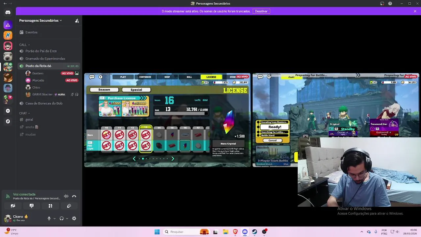Click Cicero user profile avatar

click(8, 218)
